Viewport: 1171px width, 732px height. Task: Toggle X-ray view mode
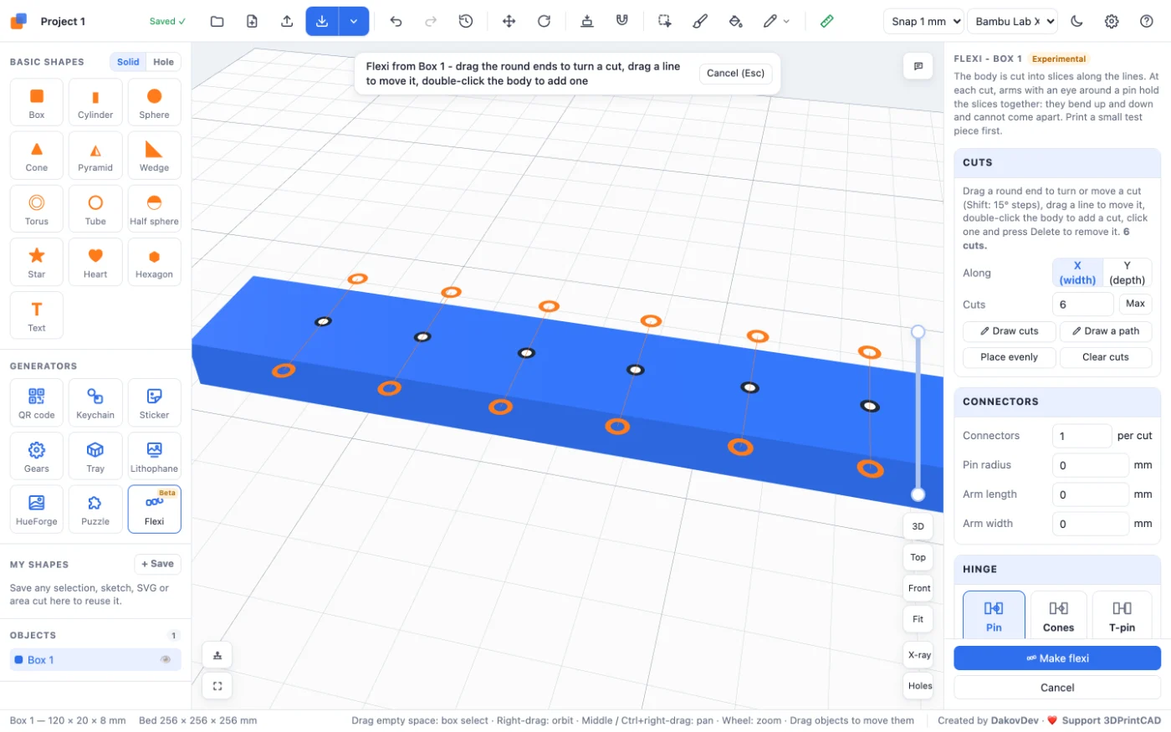click(918, 655)
